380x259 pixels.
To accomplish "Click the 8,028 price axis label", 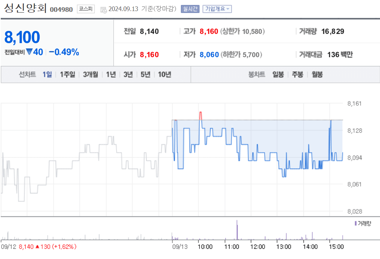I will pyautogui.click(x=355, y=211).
